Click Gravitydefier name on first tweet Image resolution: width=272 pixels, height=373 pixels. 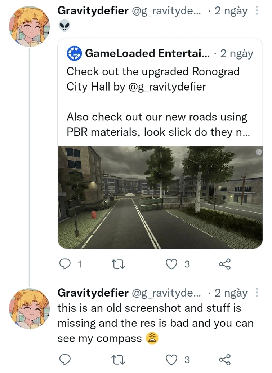click(x=93, y=10)
